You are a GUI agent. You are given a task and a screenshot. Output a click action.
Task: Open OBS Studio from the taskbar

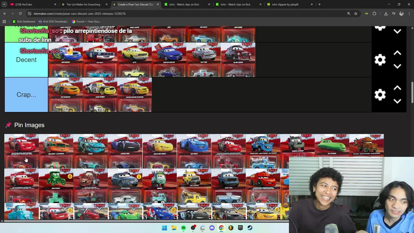tap(193, 228)
